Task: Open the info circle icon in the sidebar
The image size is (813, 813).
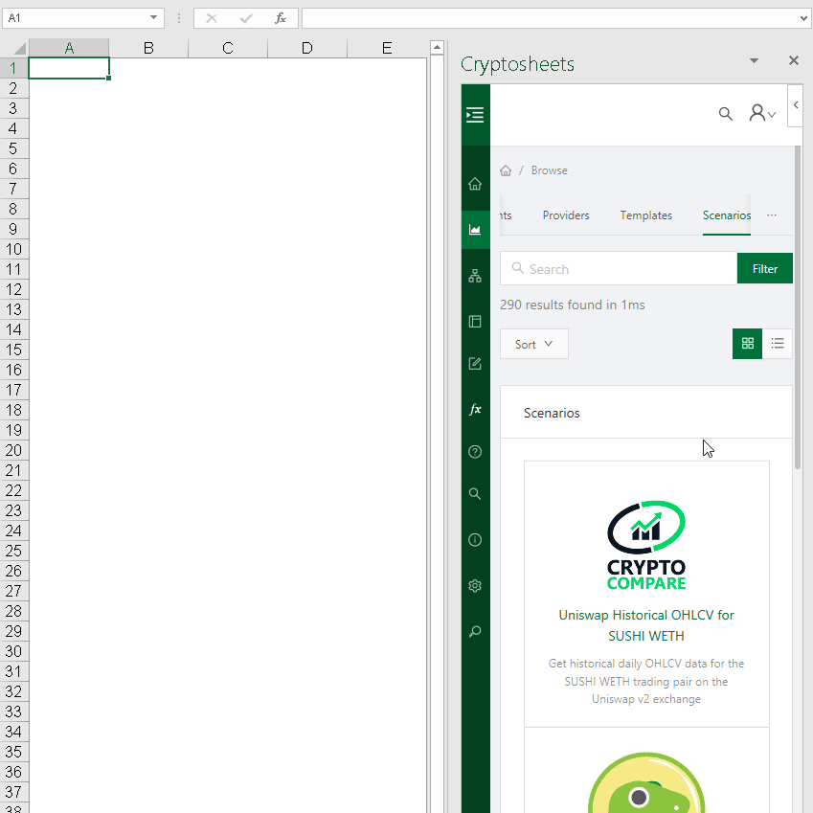Action: tap(475, 540)
